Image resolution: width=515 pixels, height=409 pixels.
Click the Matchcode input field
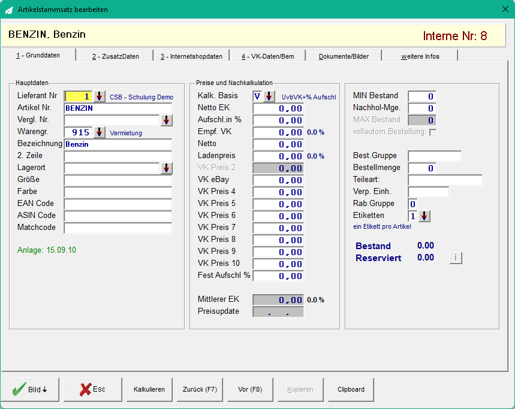[x=118, y=228]
